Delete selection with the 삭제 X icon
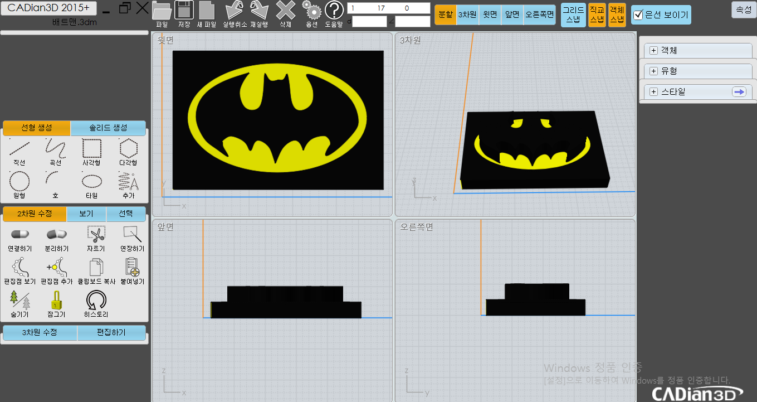 286,14
